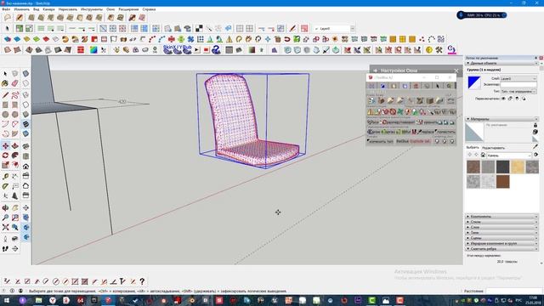Viewport: 544px width, 306px height.
Task: Open the Справка menu
Action: (x=149, y=9)
